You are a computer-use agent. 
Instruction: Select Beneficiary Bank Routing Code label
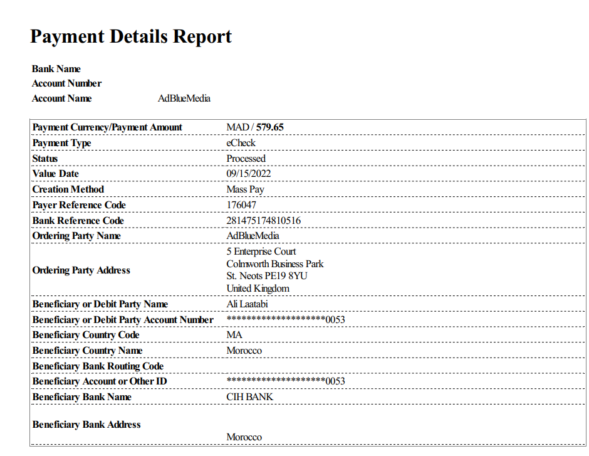[98, 366]
